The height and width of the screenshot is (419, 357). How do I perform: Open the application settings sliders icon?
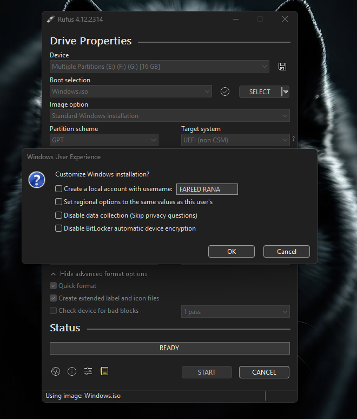pos(88,371)
